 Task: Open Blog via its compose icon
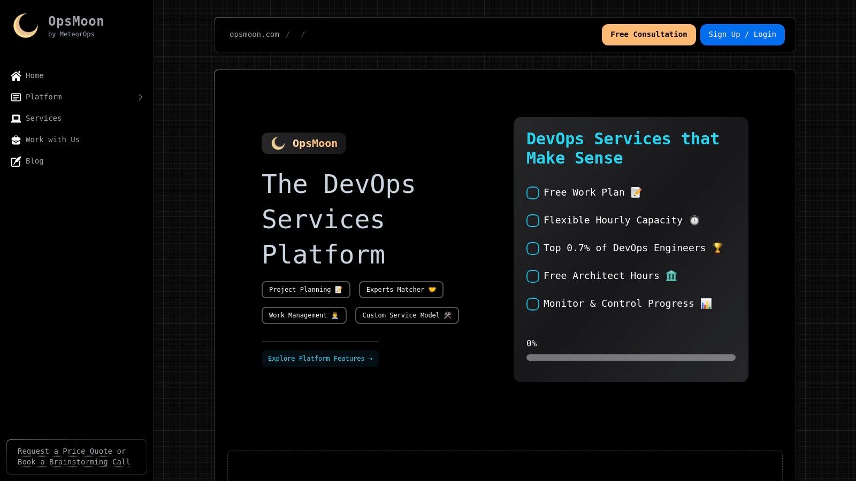tap(16, 161)
